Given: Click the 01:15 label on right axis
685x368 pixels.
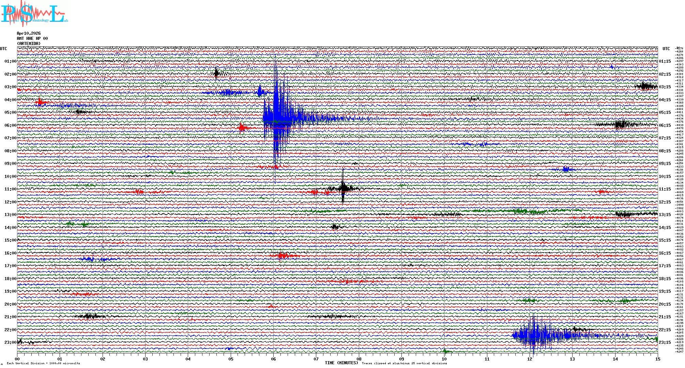Looking at the screenshot, I should (665, 61).
